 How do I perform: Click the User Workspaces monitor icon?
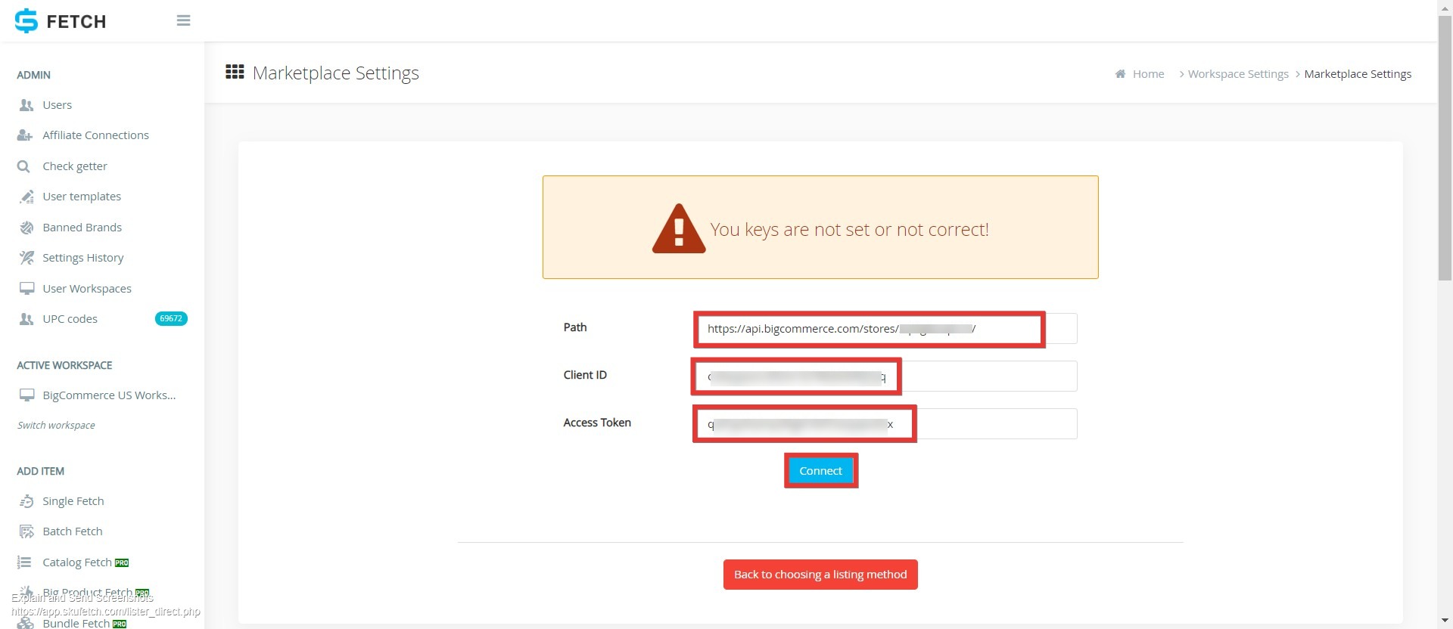26,289
